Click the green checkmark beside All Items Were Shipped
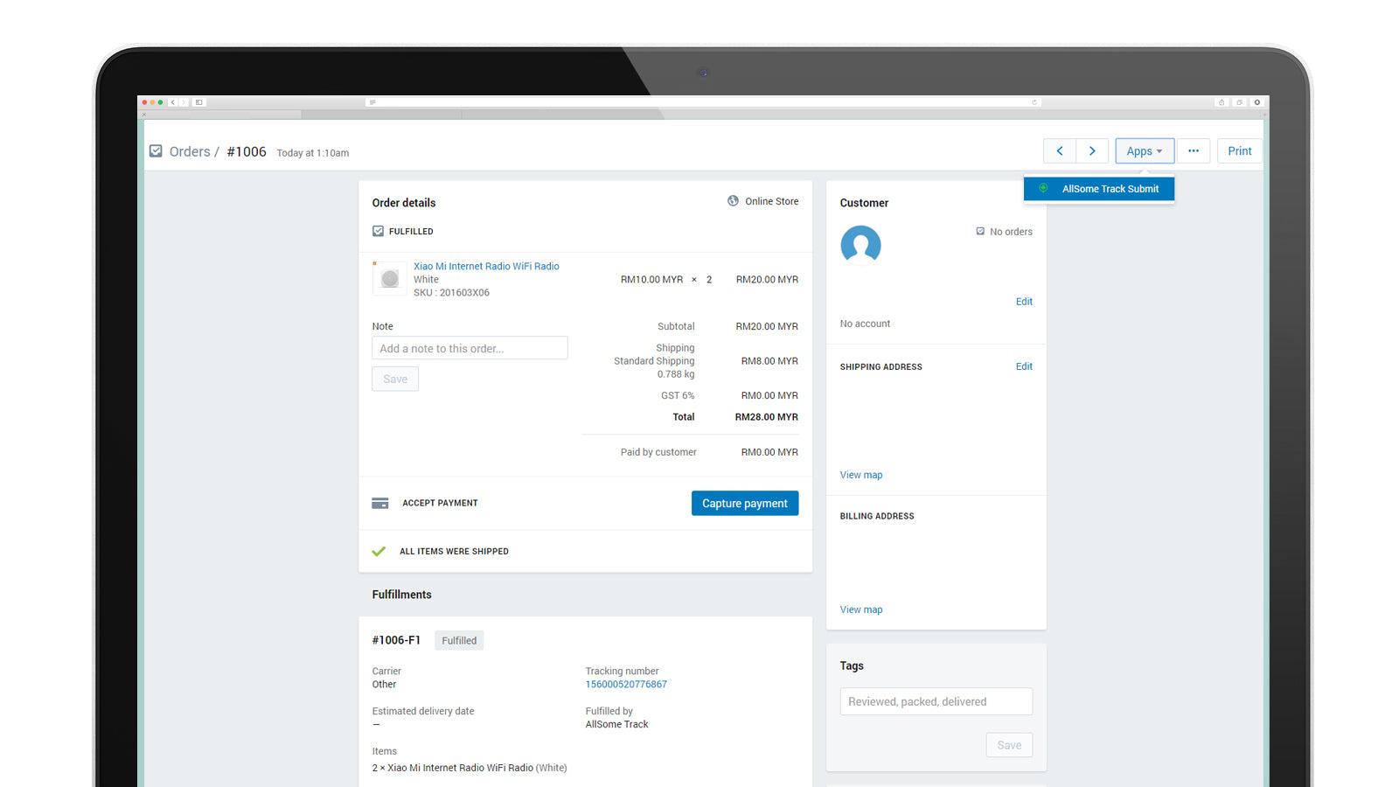Viewport: 1399px width, 787px height. pyautogui.click(x=379, y=551)
